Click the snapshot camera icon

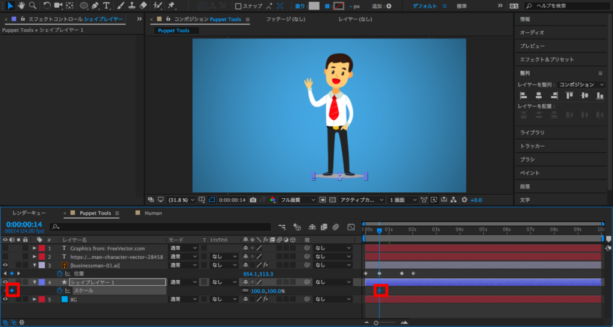(x=254, y=199)
